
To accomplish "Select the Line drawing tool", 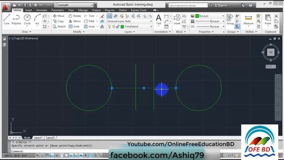I will coord(7,20).
